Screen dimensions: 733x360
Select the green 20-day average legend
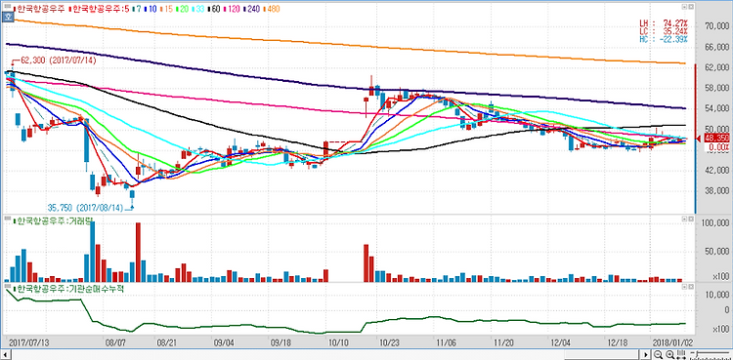[x=183, y=9]
